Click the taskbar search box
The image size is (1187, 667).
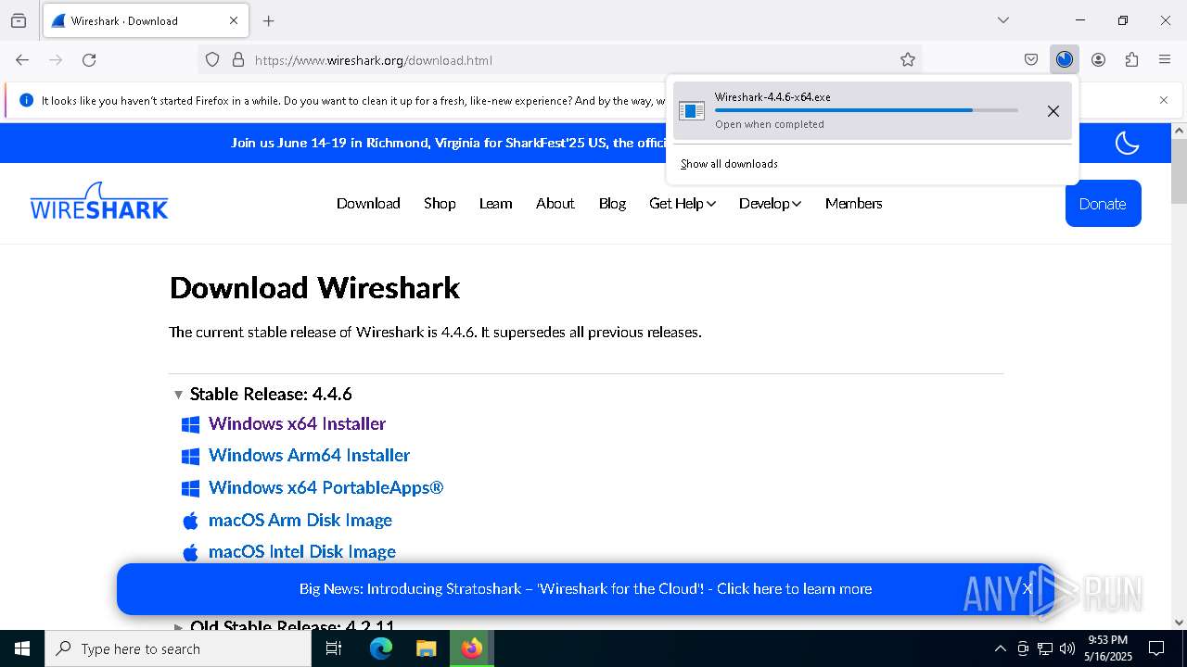click(x=178, y=648)
